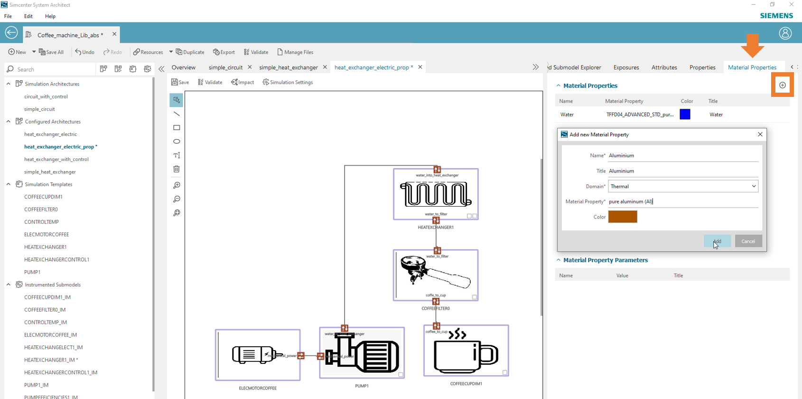Switch to simple_circuit tab

(x=225, y=67)
